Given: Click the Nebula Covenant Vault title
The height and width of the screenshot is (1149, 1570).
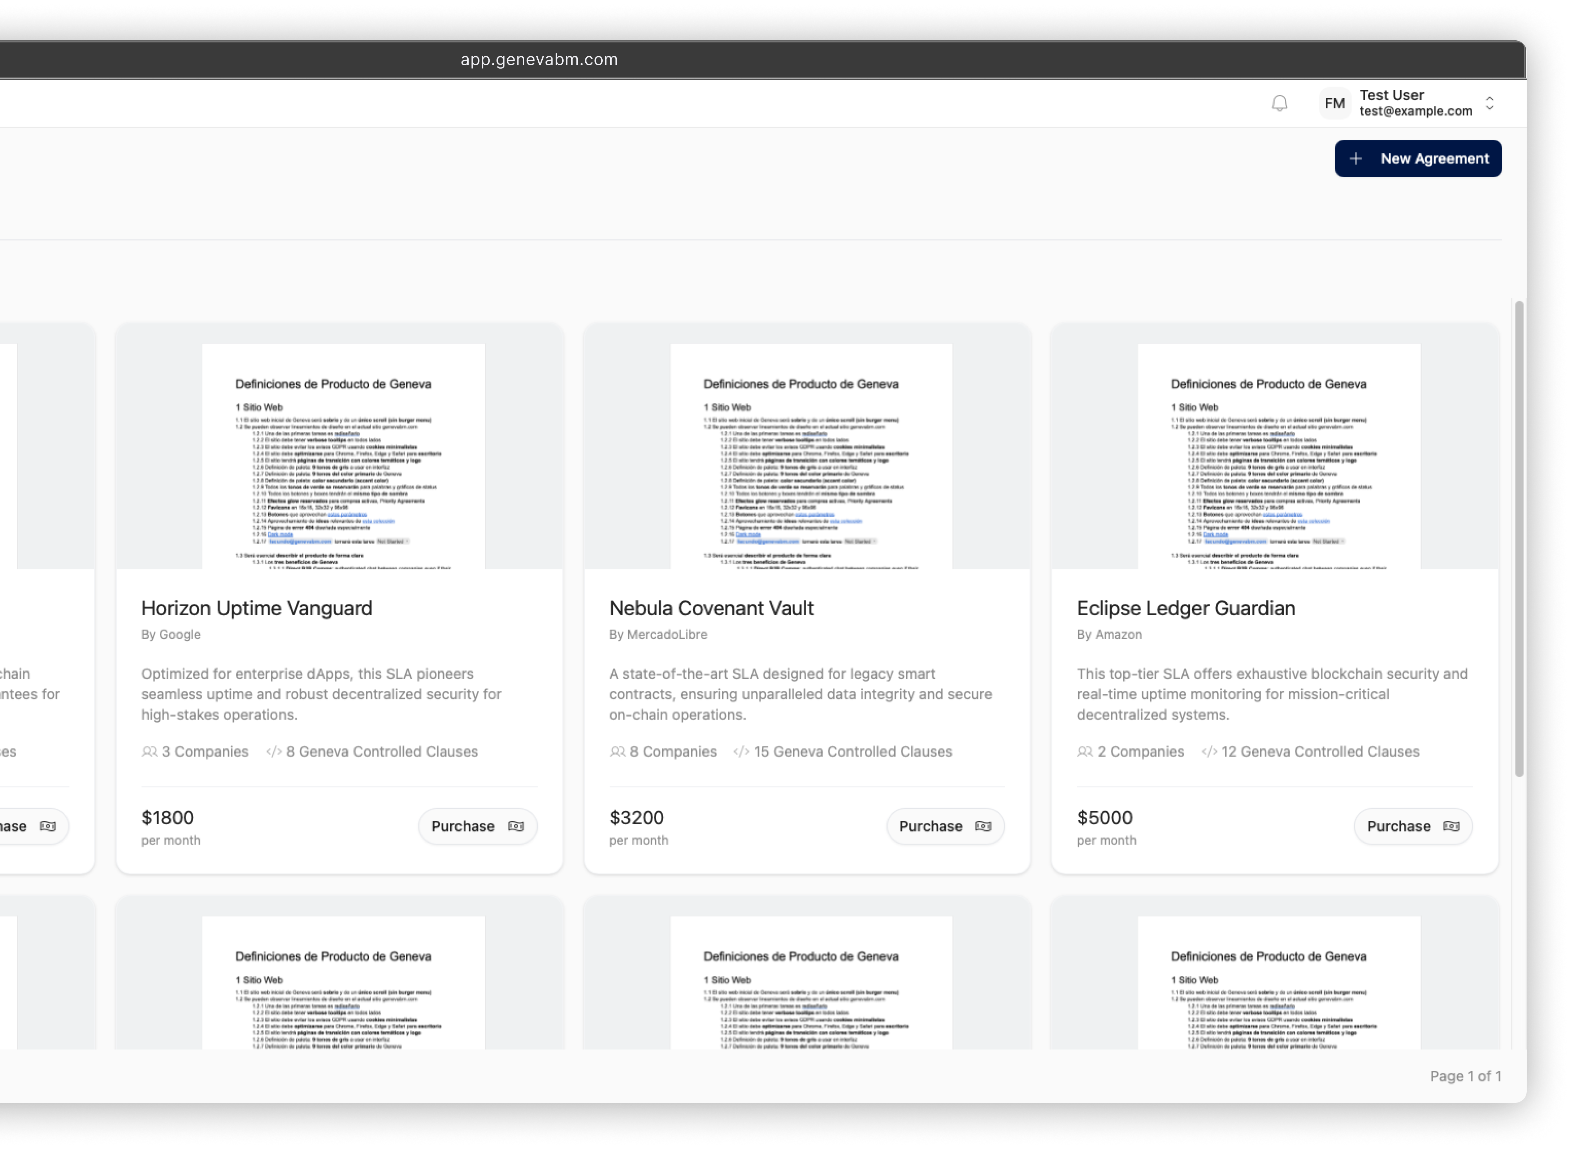Looking at the screenshot, I should [711, 608].
